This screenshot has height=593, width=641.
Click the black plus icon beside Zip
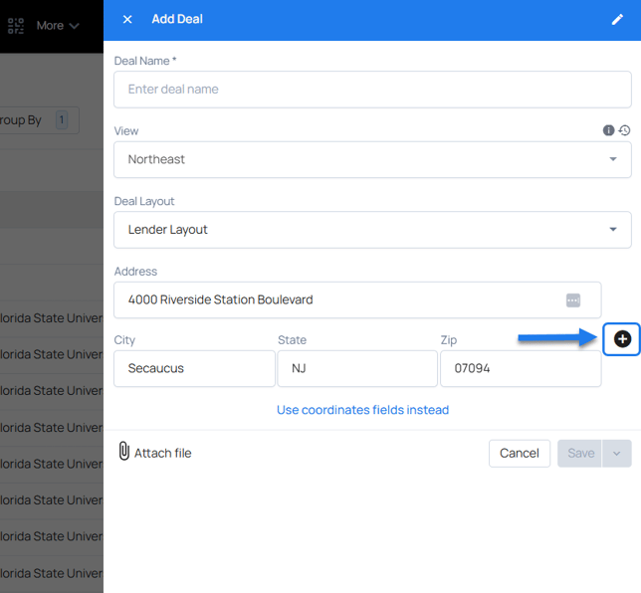tap(622, 339)
